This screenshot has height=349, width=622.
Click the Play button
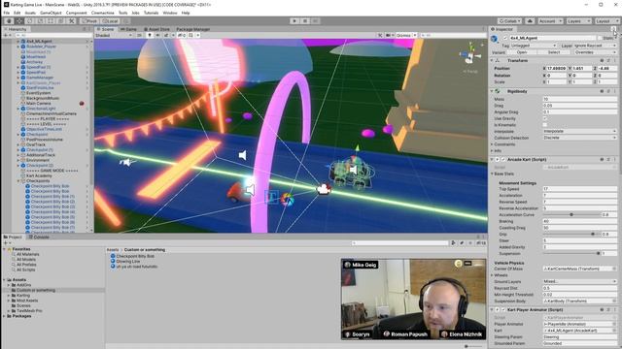294,21
